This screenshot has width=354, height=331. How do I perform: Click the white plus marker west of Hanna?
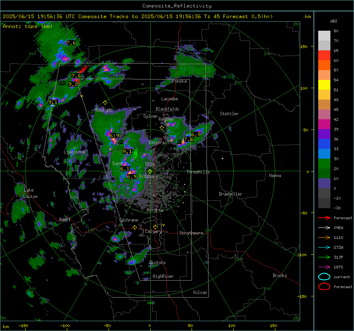coord(222,158)
